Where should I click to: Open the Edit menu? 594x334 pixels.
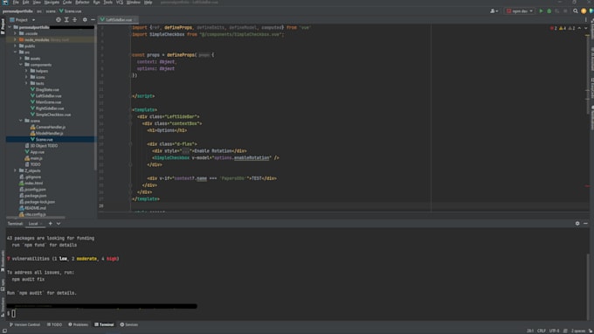pyautogui.click(x=25, y=3)
